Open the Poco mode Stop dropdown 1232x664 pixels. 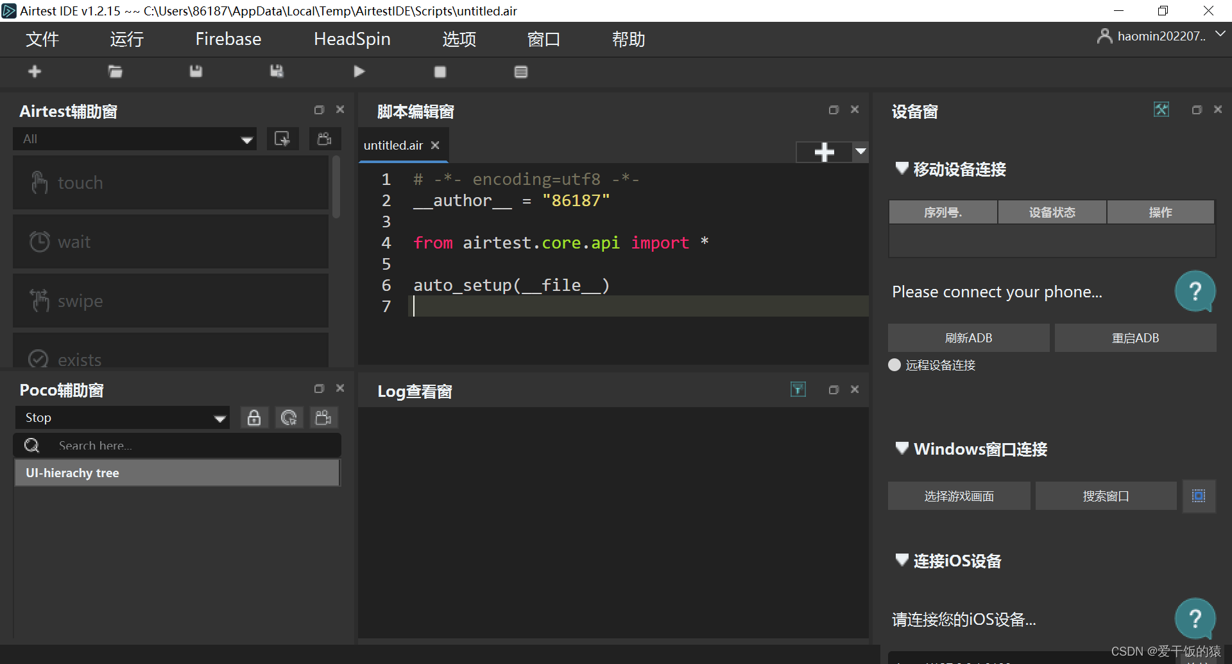pos(122,417)
